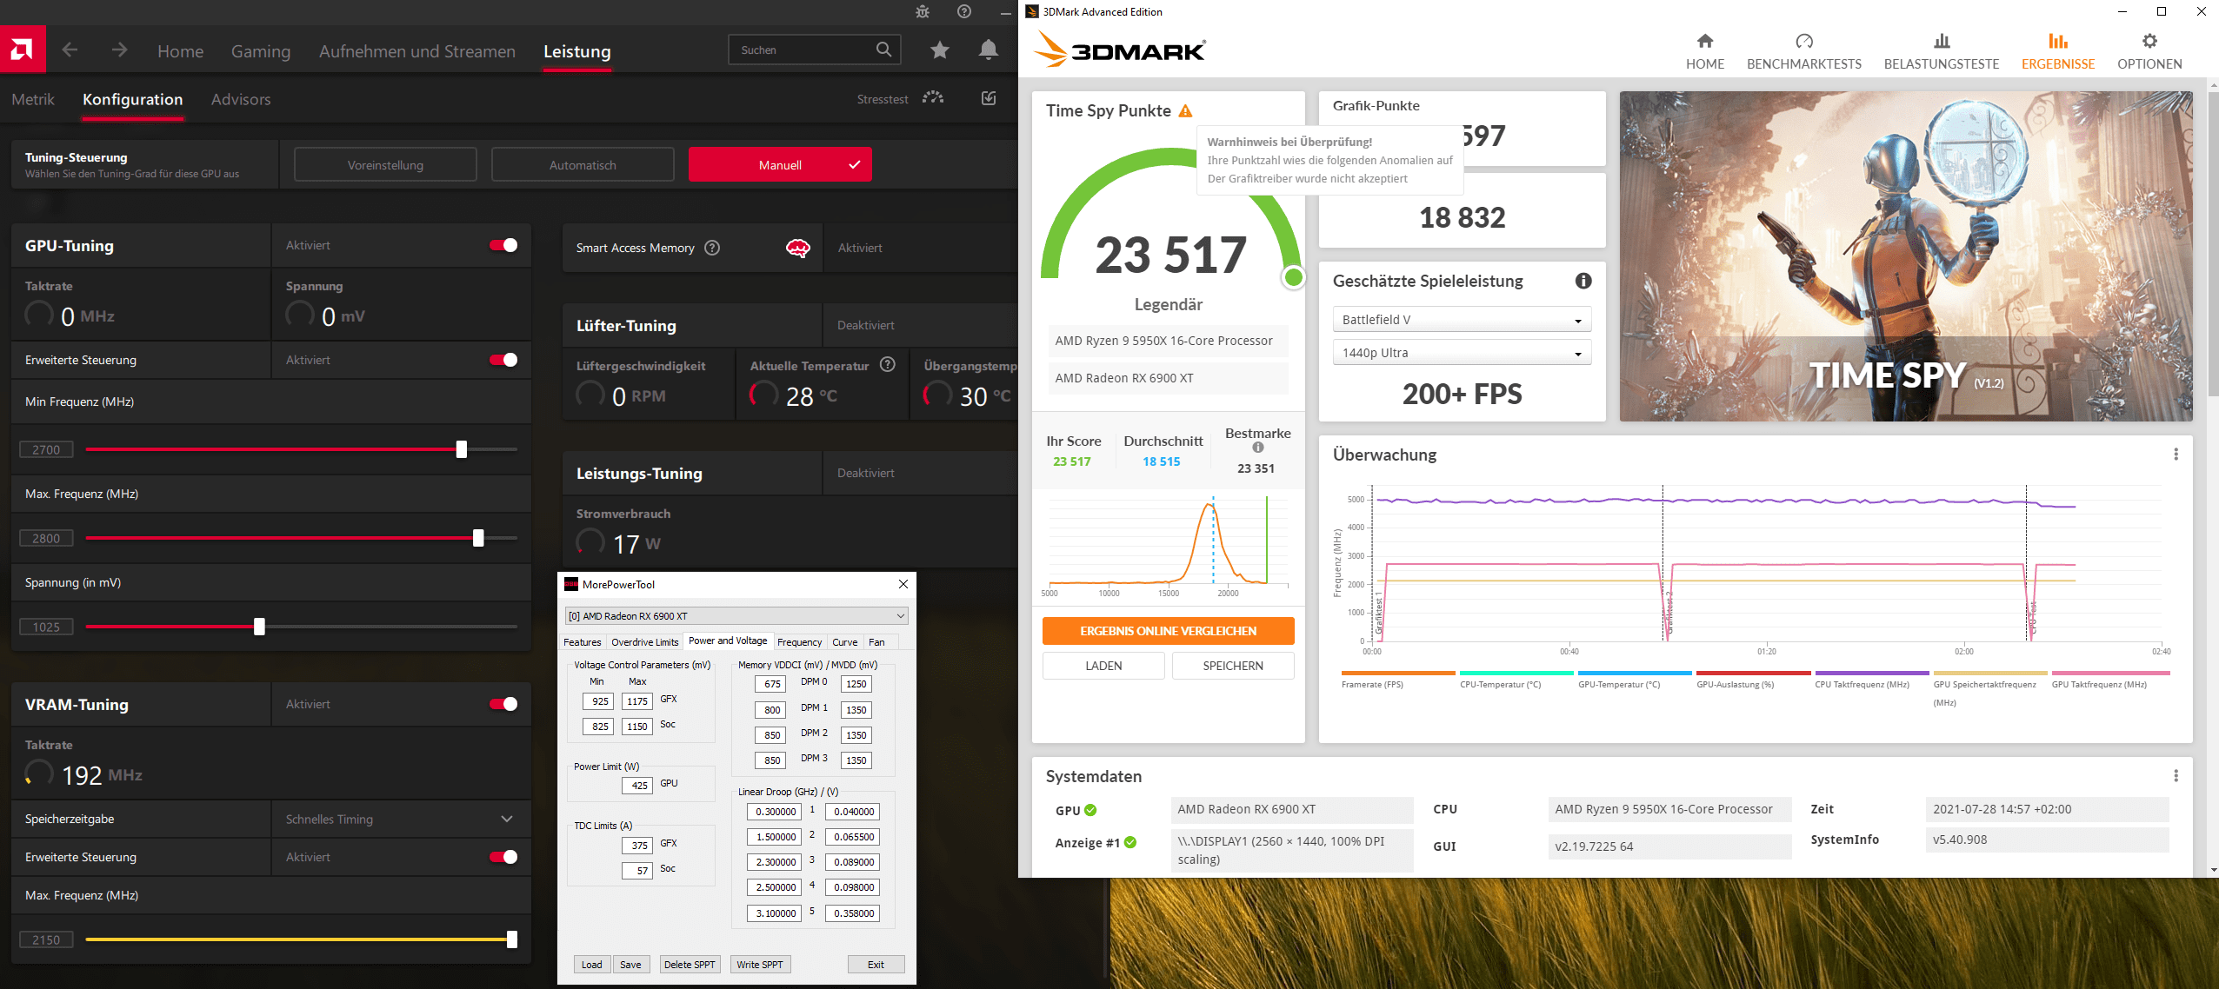Click Ergebnis Online Vergleichen button
Viewport: 2219px width, 989px height.
1168,631
